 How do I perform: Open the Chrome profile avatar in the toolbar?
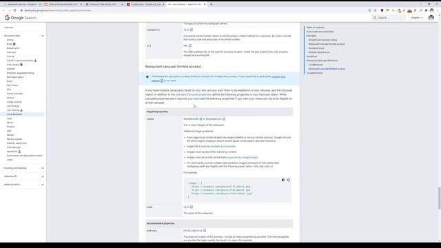(x=432, y=10)
